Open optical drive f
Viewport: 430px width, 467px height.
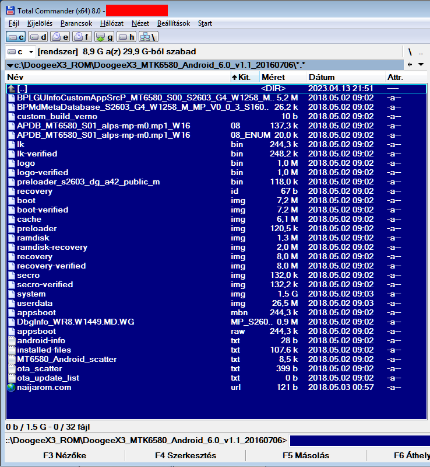click(x=82, y=37)
